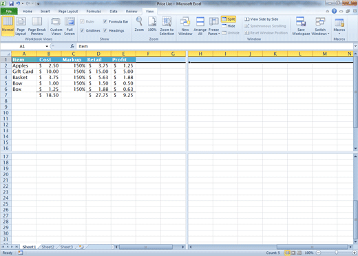The width and height of the screenshot is (358, 256).
Task: Switch to Sheet3 tab
Action: point(66,247)
